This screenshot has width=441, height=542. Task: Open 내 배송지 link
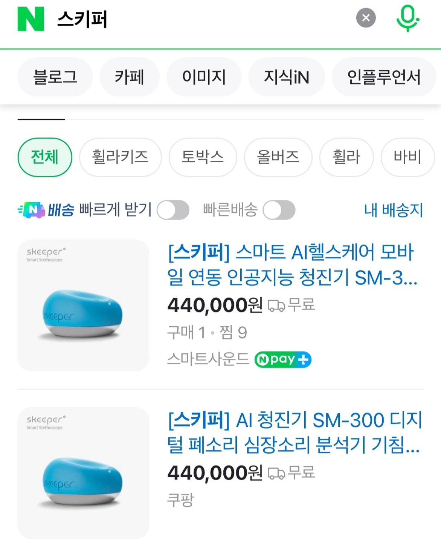393,210
